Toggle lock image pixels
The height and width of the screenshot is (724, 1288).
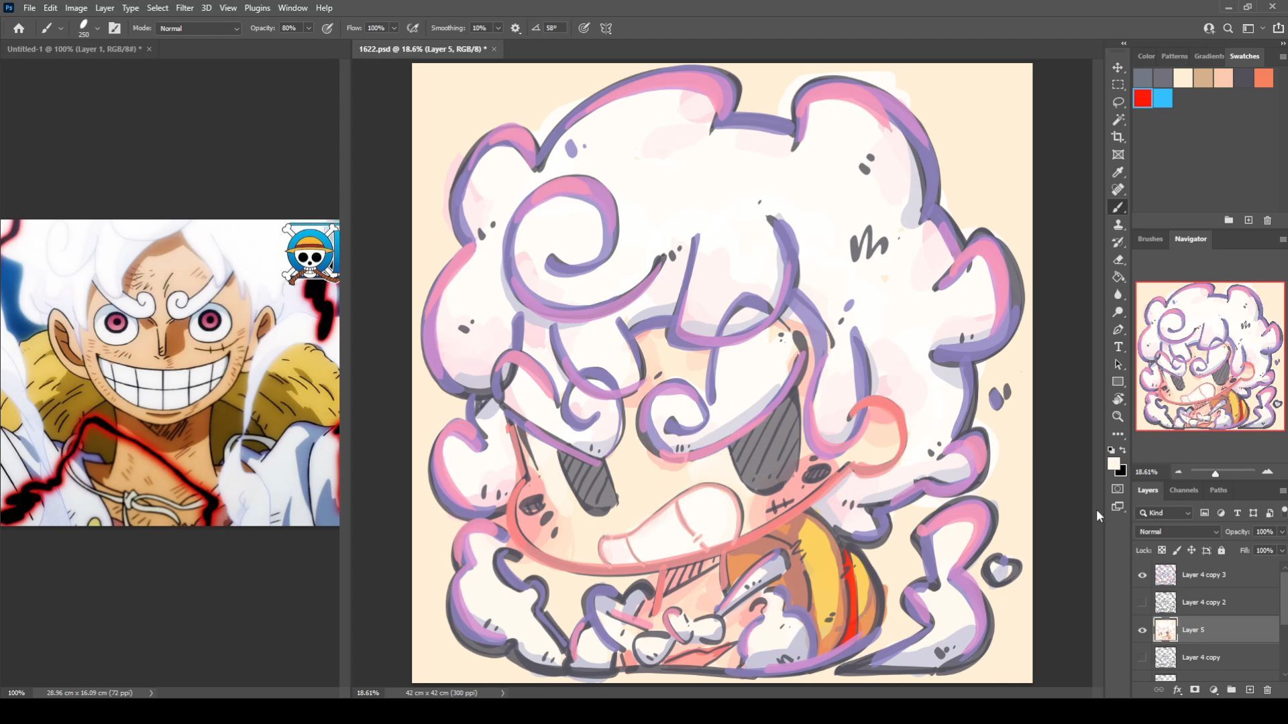tap(1177, 550)
